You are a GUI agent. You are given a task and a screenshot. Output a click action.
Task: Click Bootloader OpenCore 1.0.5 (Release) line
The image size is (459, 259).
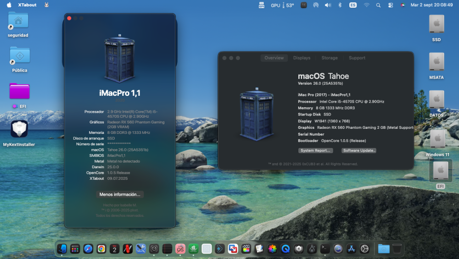point(332,141)
